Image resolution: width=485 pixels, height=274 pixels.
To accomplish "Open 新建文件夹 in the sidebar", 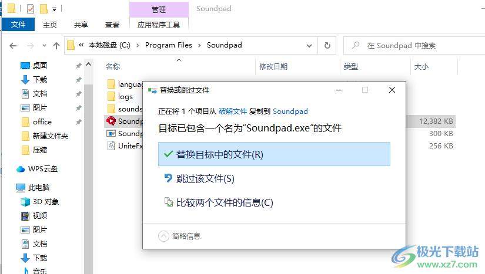I will [x=51, y=136].
